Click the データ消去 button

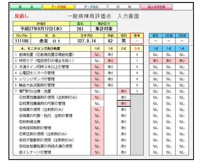(91, 7)
